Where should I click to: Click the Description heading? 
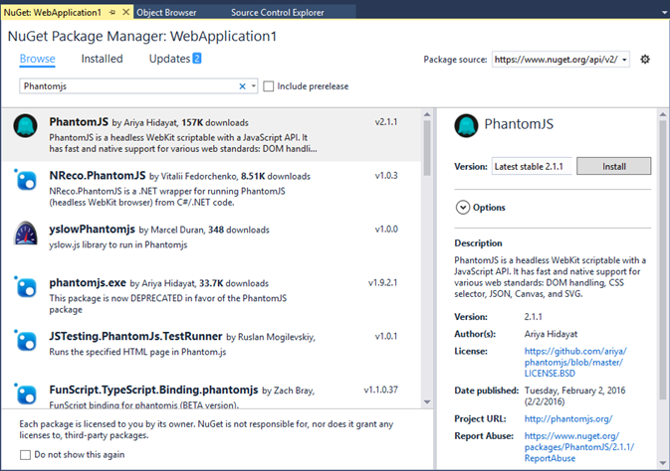(478, 243)
